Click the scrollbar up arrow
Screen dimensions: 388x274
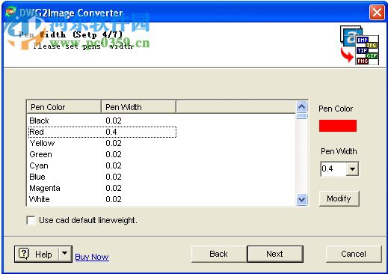[x=302, y=107]
